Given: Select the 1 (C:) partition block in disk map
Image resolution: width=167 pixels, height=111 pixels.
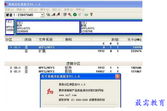Looking at the screenshot, I should (x=10, y=27).
